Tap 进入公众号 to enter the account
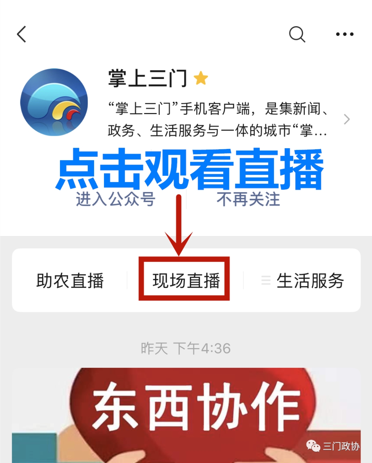 116,199
